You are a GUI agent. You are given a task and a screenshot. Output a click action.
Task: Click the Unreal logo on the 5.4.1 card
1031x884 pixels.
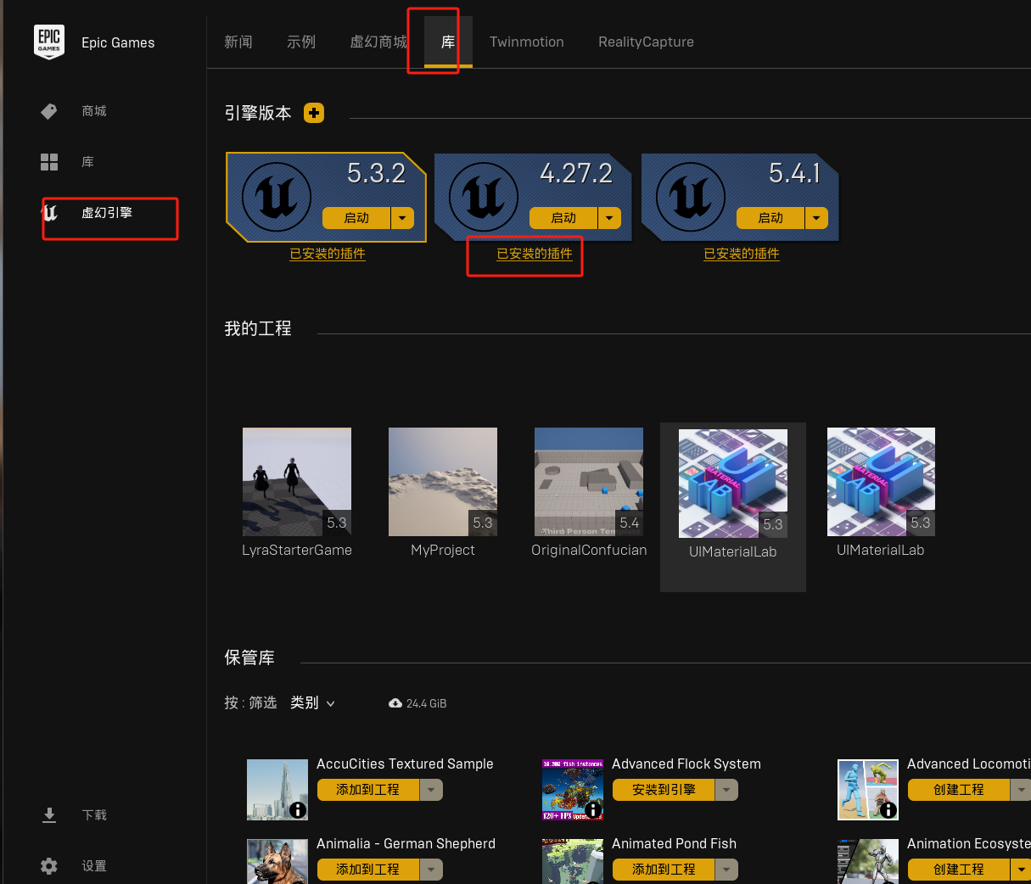[691, 197]
